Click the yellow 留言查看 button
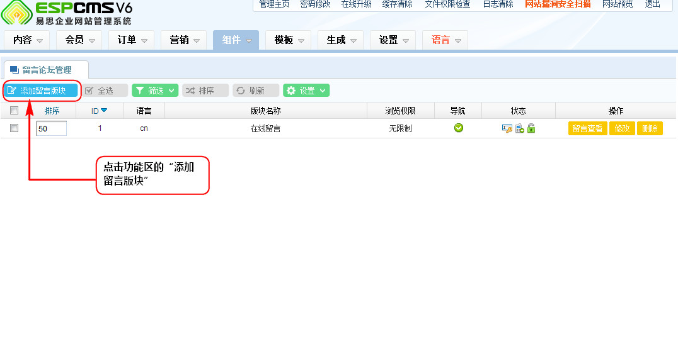Viewport: 678px width, 361px height. (x=587, y=128)
